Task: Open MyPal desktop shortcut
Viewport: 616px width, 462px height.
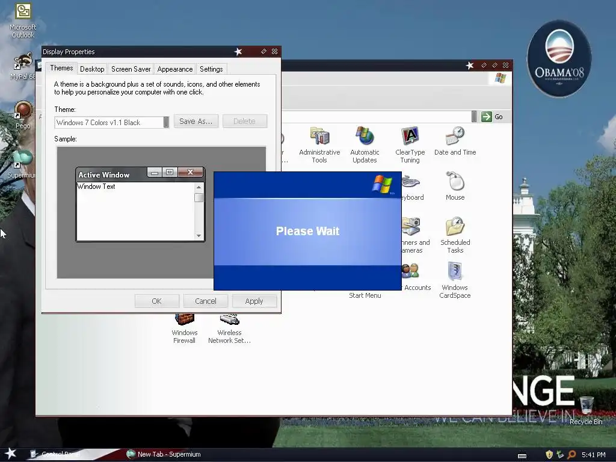Action: [23, 66]
